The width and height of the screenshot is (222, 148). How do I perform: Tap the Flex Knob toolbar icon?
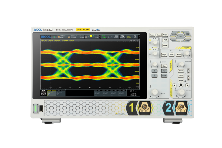click(x=123, y=37)
